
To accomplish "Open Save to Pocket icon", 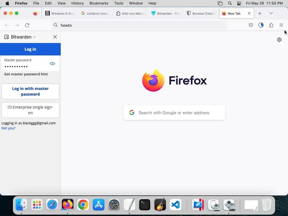I will click(251, 25).
